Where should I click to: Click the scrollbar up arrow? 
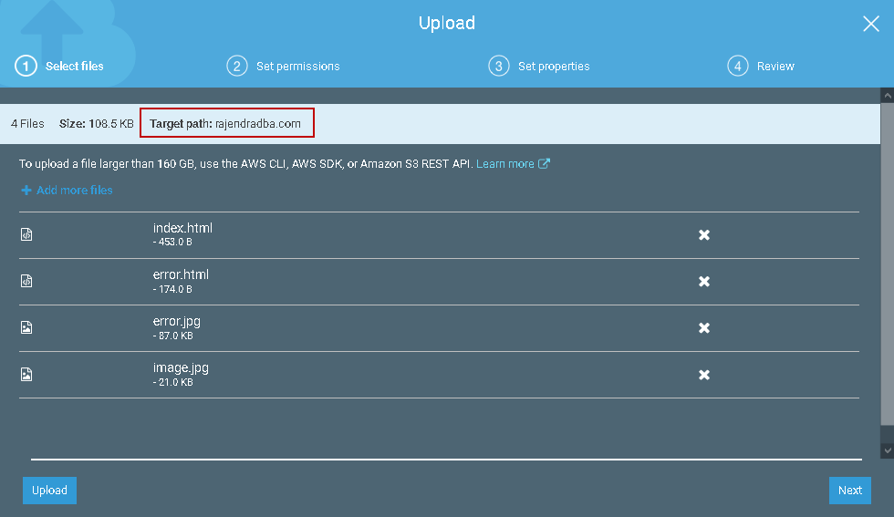coord(887,96)
